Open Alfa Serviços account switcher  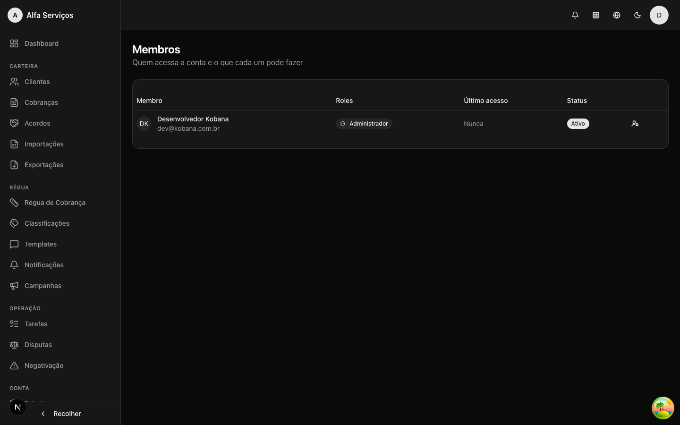(x=41, y=15)
